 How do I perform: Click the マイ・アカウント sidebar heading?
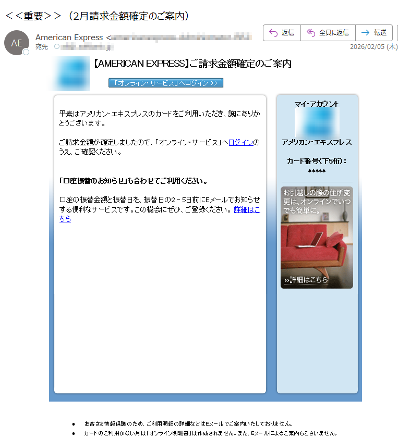click(x=317, y=104)
